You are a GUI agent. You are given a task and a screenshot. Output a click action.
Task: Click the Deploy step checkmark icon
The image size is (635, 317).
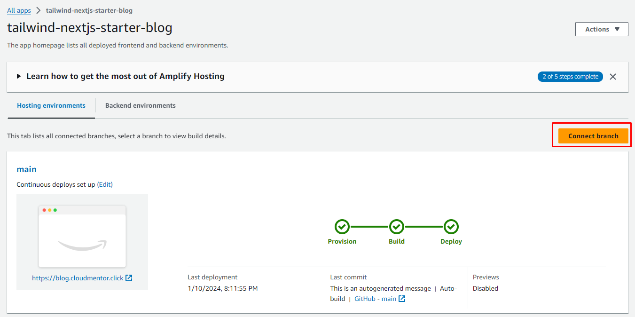pyautogui.click(x=451, y=227)
